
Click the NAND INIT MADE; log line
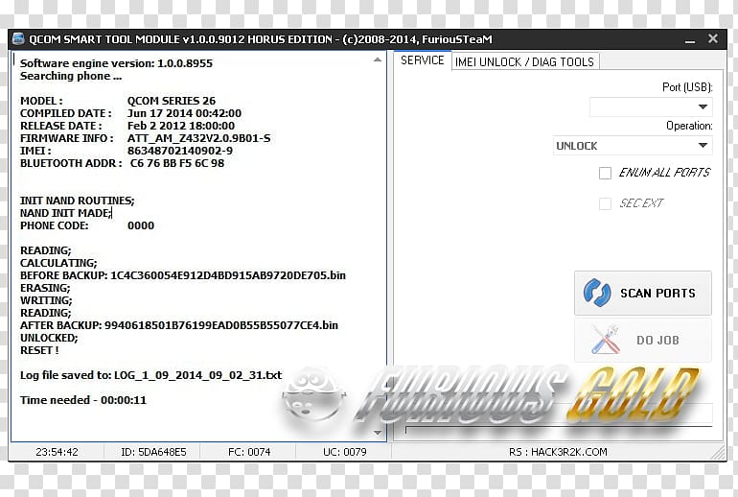65,213
